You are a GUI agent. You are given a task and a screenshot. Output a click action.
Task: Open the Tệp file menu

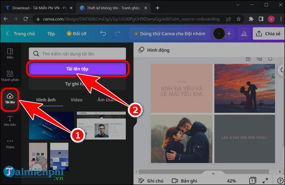pyautogui.click(x=51, y=33)
